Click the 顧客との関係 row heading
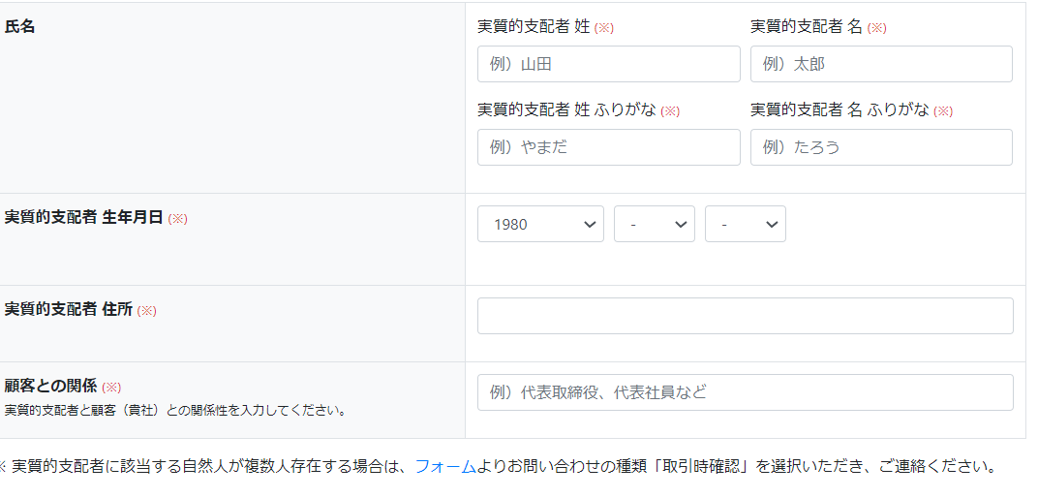This screenshot has height=498, width=1038. click(50, 386)
